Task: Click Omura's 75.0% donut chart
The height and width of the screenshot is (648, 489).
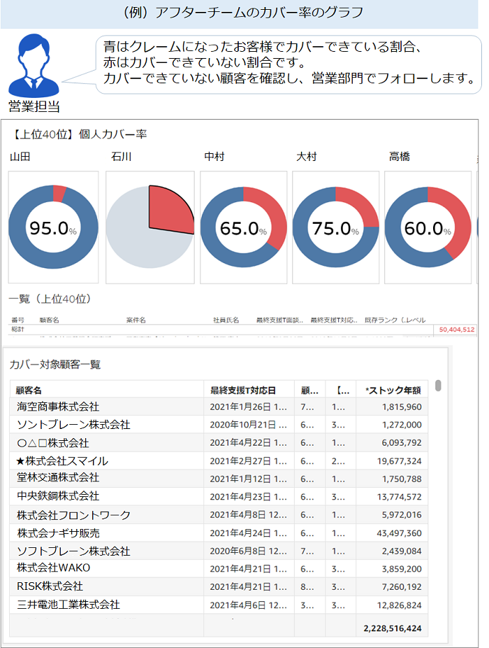Action: 335,227
